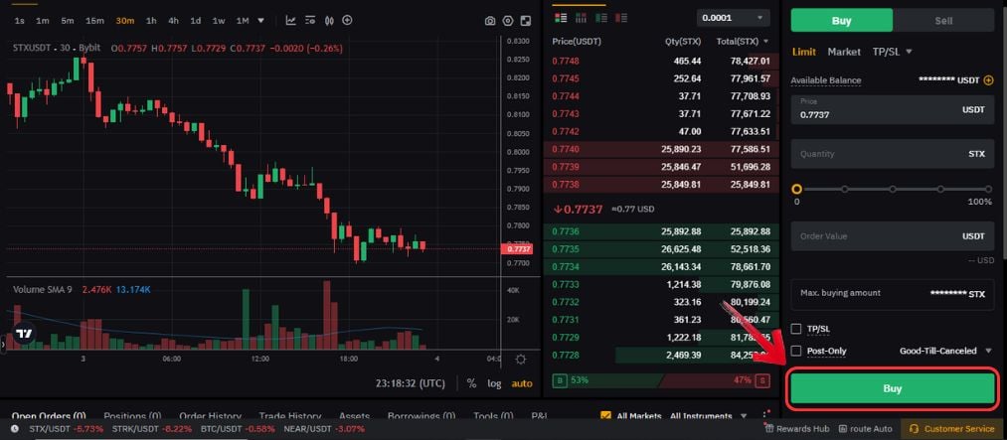Toggle percent scale on the chart
Image resolution: width=1007 pixels, height=440 pixels.
tap(471, 383)
